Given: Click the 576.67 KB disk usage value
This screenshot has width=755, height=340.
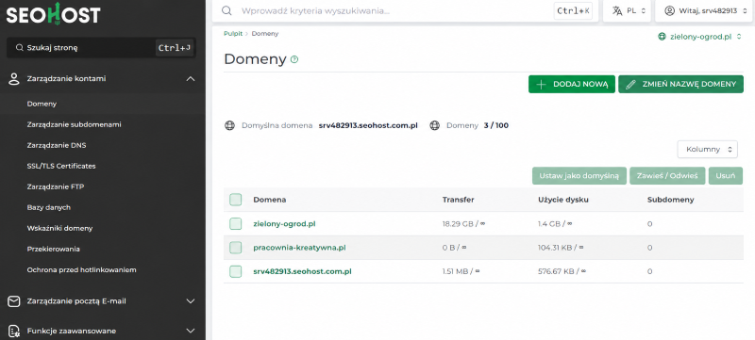Looking at the screenshot, I should click(x=562, y=271).
